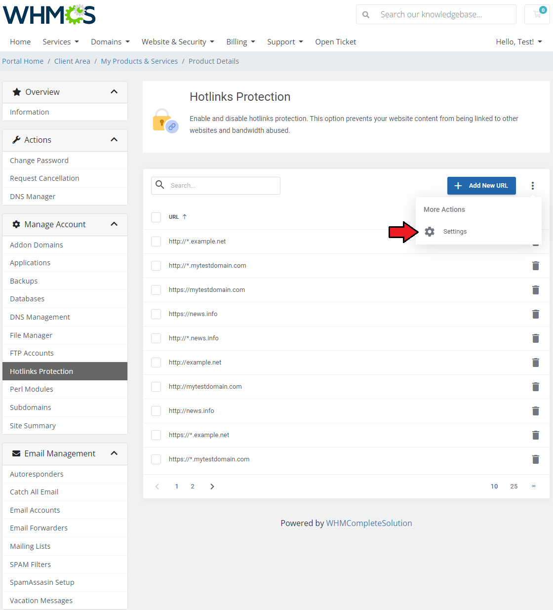Check the http://*.example.net row checkbox
The width and height of the screenshot is (553, 610).
[x=156, y=242]
